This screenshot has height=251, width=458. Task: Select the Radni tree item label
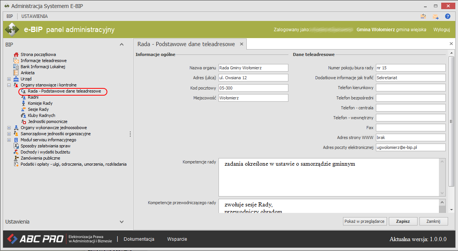pyautogui.click(x=33, y=97)
